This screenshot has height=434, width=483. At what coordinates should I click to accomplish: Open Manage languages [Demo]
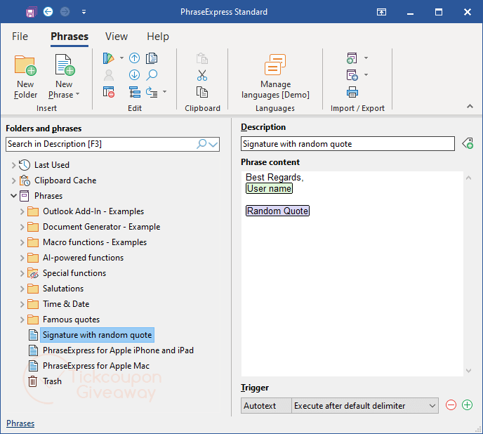pos(275,77)
